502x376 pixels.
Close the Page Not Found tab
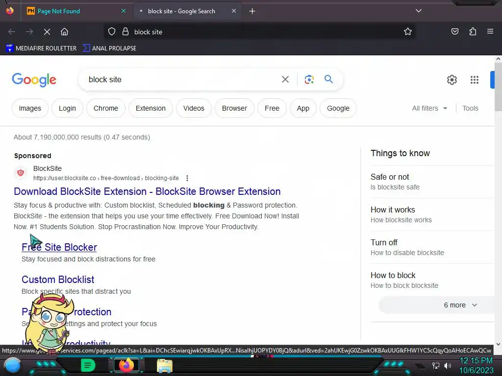[x=124, y=11]
